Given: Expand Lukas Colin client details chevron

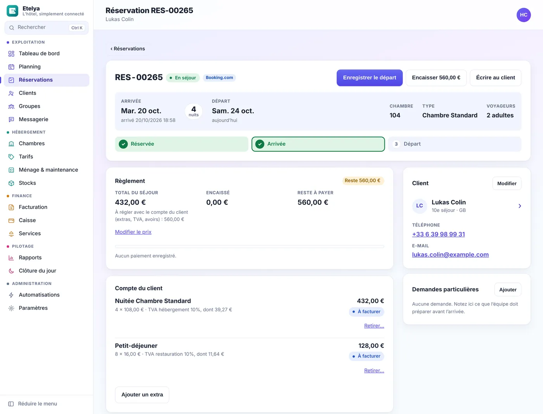Looking at the screenshot, I should point(520,206).
